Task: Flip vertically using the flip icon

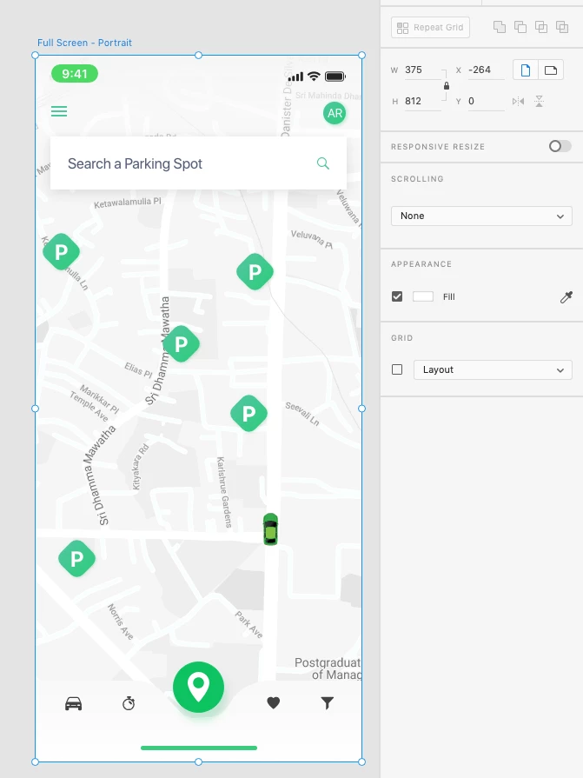Action: [x=539, y=101]
